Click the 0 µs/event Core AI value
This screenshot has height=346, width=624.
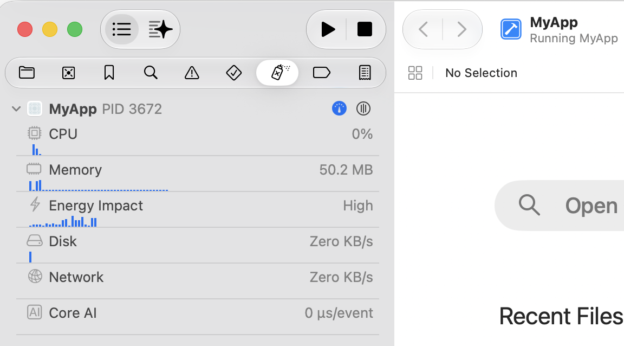(x=339, y=313)
